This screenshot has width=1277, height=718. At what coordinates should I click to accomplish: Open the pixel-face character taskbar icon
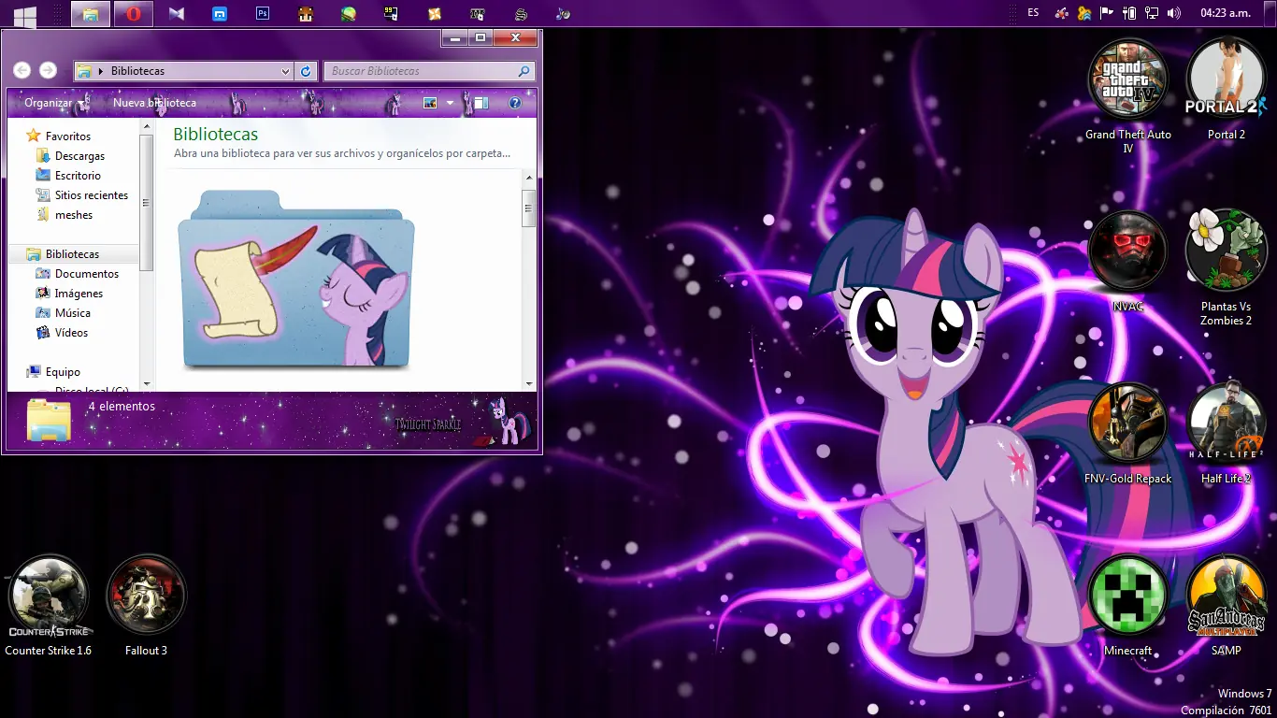(x=306, y=14)
